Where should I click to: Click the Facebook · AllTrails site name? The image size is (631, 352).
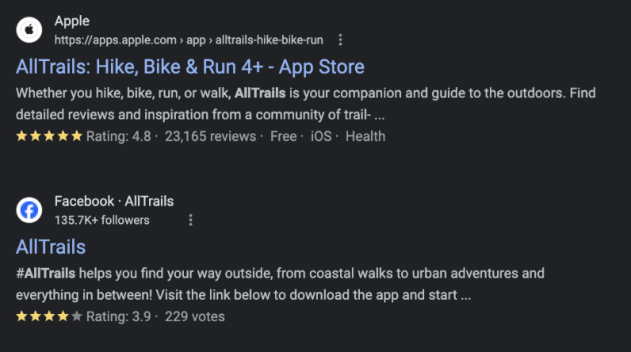pos(114,202)
